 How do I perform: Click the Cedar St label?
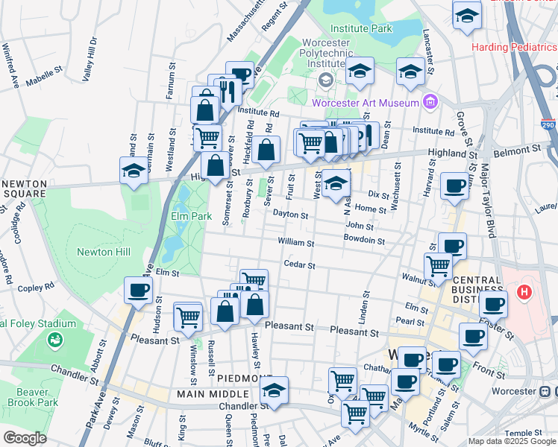click(300, 264)
